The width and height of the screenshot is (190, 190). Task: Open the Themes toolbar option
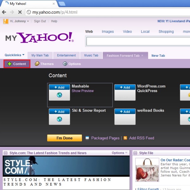click(x=44, y=64)
